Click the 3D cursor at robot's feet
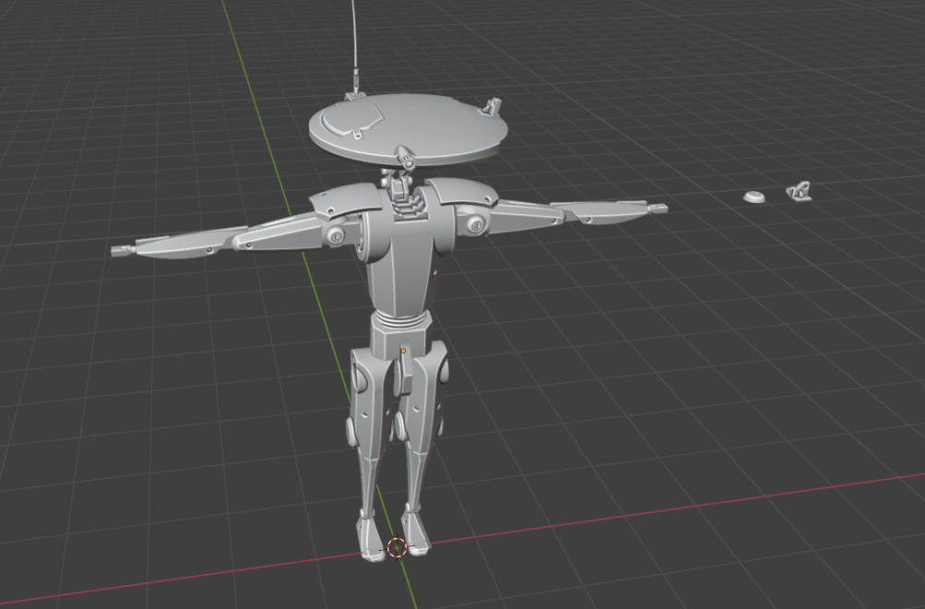925x609 pixels. (x=397, y=547)
